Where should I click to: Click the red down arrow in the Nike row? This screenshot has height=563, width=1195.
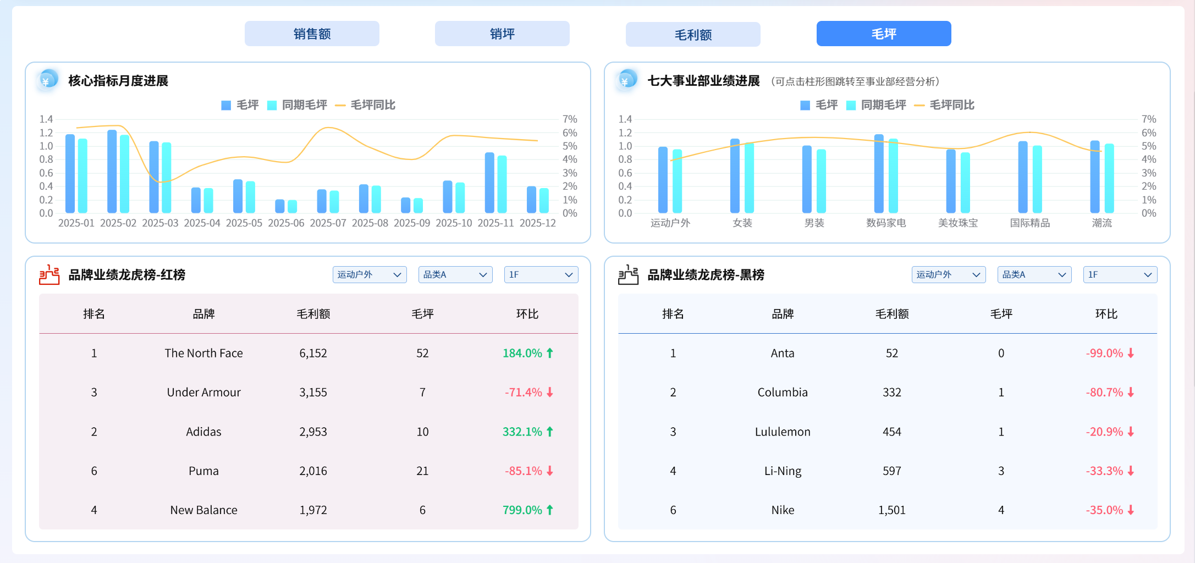[1131, 510]
